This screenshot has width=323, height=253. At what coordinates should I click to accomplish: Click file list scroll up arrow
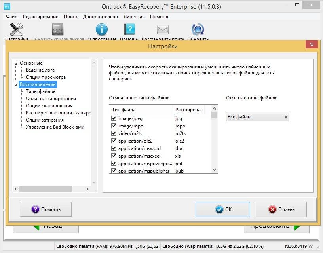pyautogui.click(x=214, y=108)
